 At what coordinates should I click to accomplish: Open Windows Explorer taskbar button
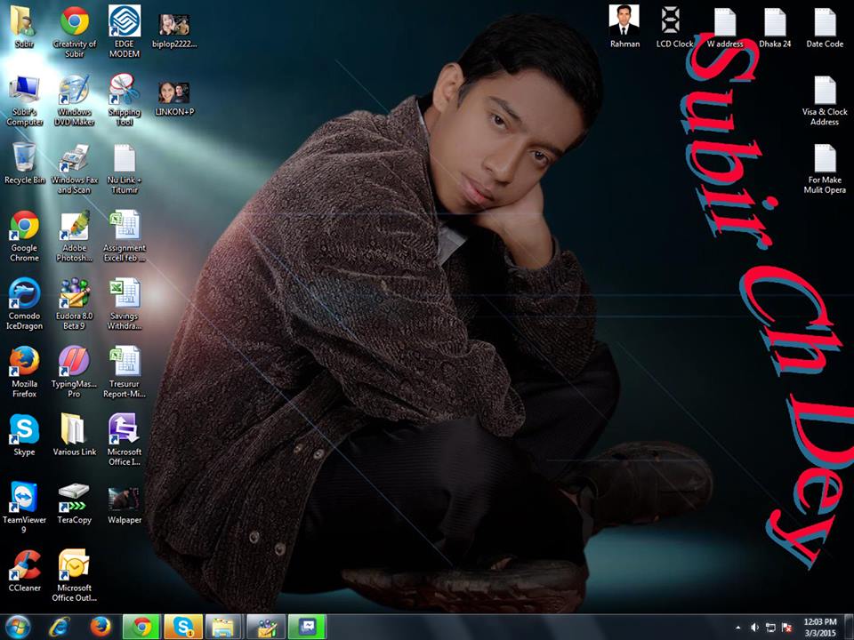(x=224, y=628)
